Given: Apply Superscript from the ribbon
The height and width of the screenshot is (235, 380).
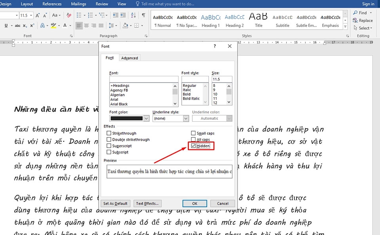Looking at the screenshot, I should (x=32, y=26).
